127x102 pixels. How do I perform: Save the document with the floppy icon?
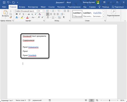(x=4, y=2)
